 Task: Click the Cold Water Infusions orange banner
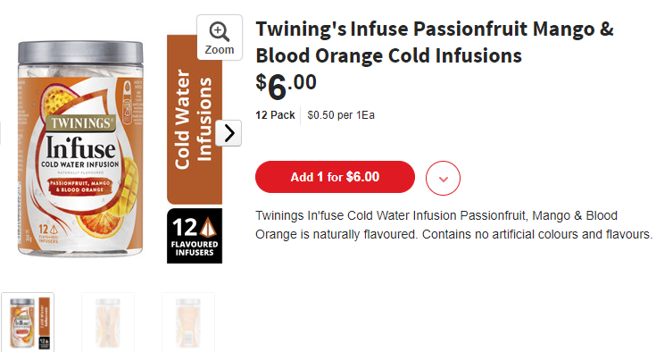pos(195,120)
